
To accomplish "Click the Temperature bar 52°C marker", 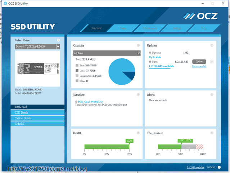I will [185, 141].
